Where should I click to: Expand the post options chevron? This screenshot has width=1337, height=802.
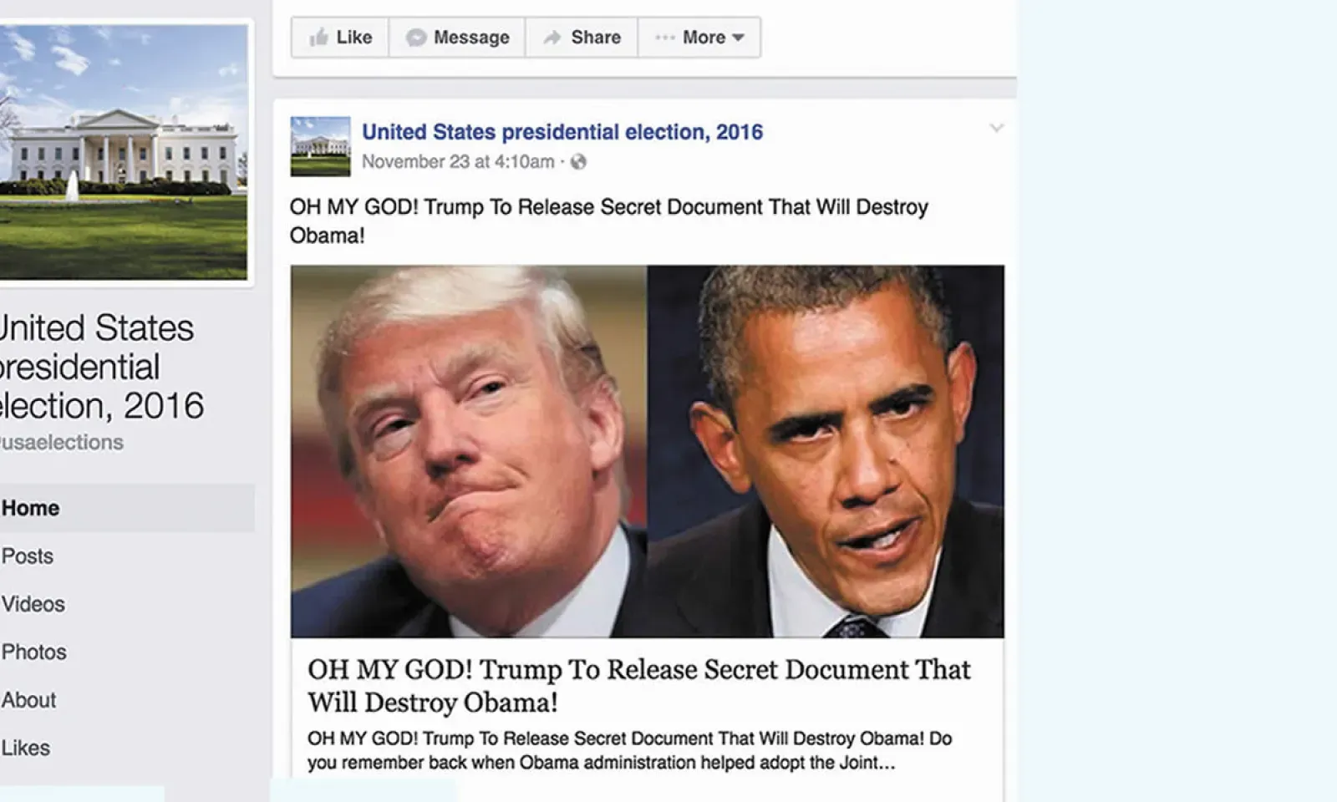[996, 128]
